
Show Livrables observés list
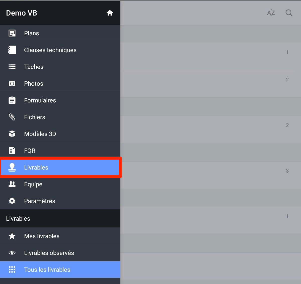click(x=60, y=253)
